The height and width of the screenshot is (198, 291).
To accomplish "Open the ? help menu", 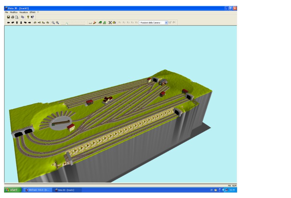I will [38, 12].
